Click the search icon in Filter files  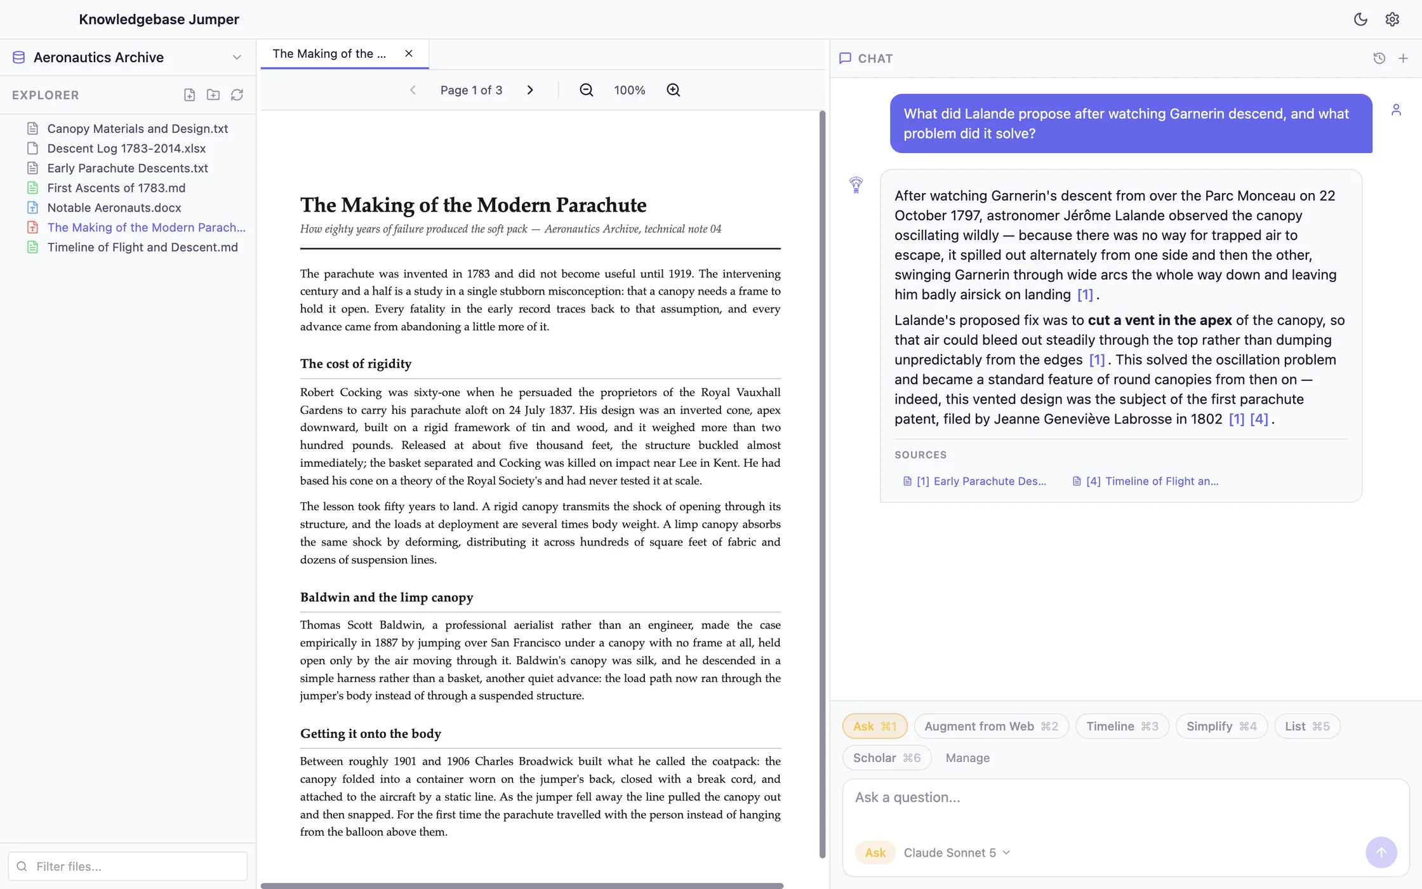tap(22, 866)
